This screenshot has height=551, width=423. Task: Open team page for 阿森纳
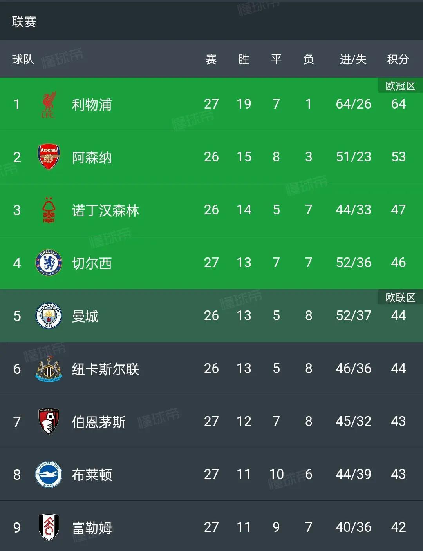point(92,158)
